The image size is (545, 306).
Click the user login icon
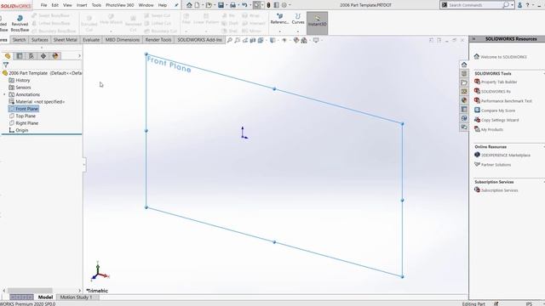(x=519, y=5)
